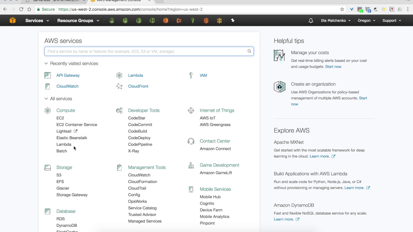The width and height of the screenshot is (413, 232).
Task: Open the Support dropdown menu
Action: coord(392,21)
